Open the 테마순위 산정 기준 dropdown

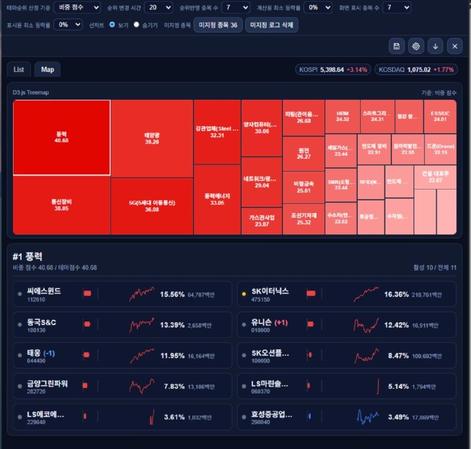click(77, 7)
